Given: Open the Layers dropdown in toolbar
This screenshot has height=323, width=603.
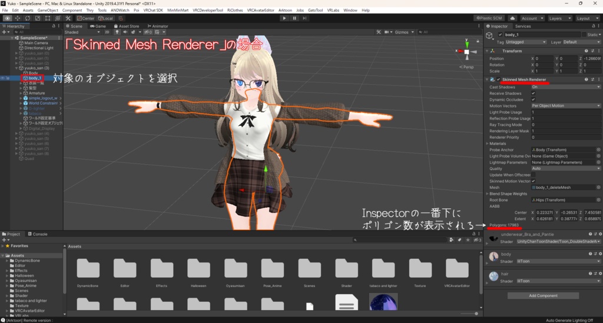Looking at the screenshot, I should [559, 18].
